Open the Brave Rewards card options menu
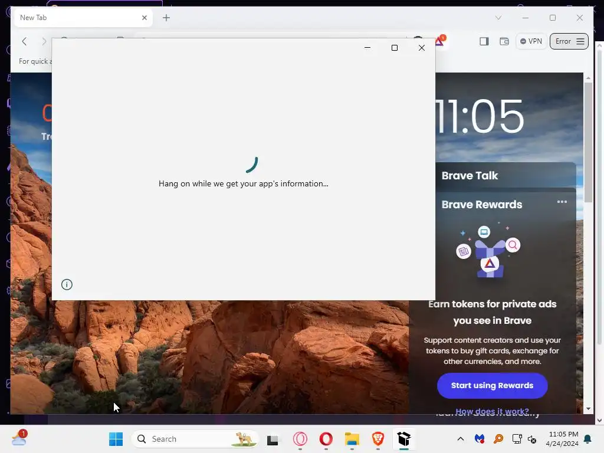Screen dimensions: 604x453 (x=562, y=202)
